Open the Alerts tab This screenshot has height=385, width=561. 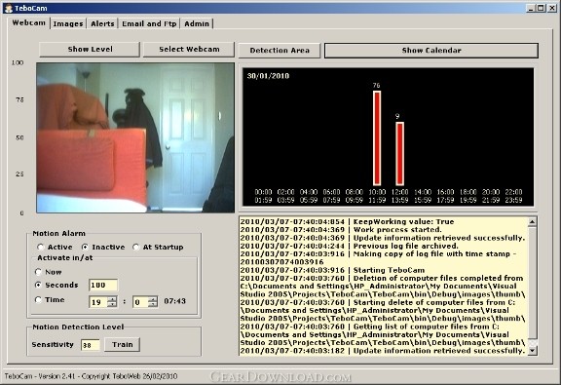click(x=102, y=23)
